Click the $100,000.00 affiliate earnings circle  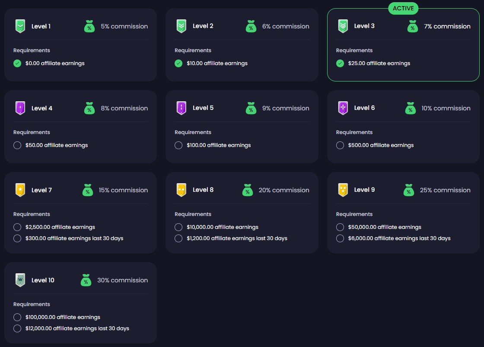17,317
